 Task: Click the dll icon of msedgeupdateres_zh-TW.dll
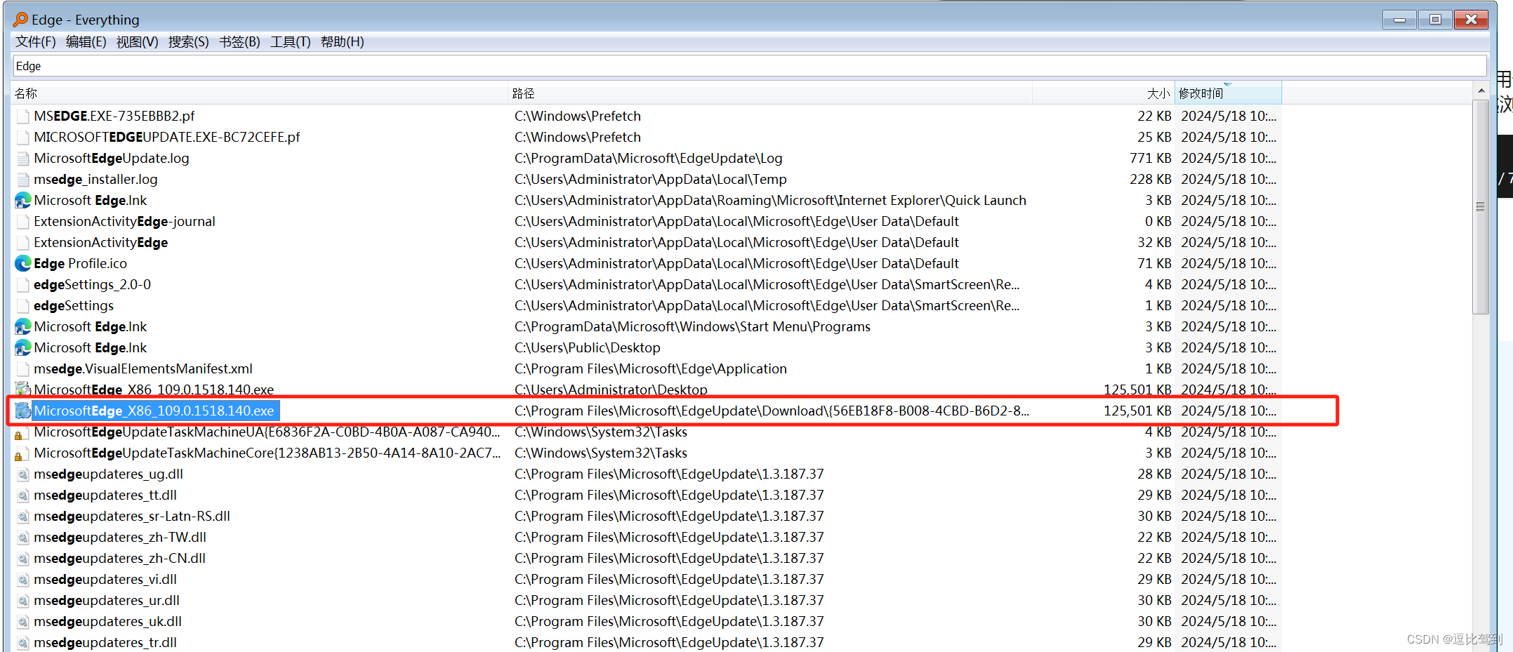23,538
